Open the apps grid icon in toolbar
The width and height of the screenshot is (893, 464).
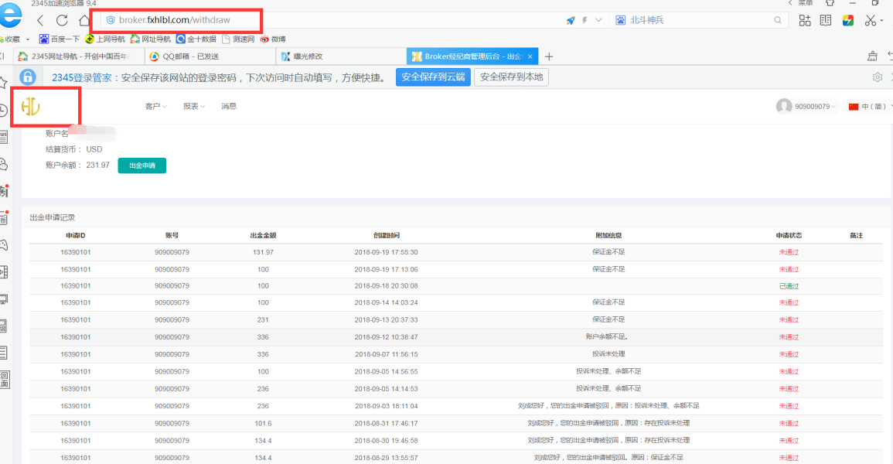point(805,20)
